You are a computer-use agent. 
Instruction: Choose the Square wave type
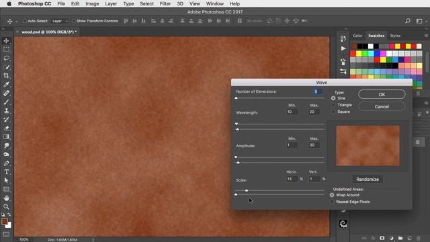coord(333,112)
